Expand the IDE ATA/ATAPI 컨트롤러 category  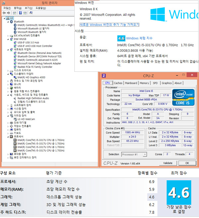point(8,36)
